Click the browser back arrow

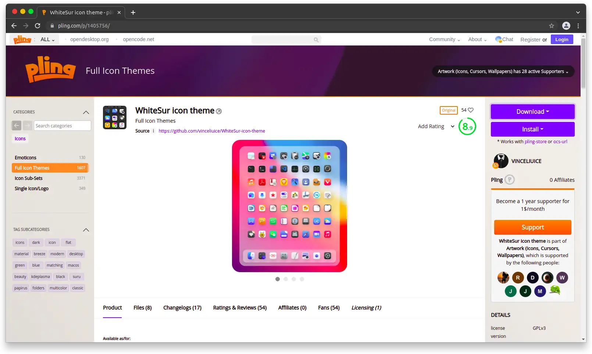(14, 26)
